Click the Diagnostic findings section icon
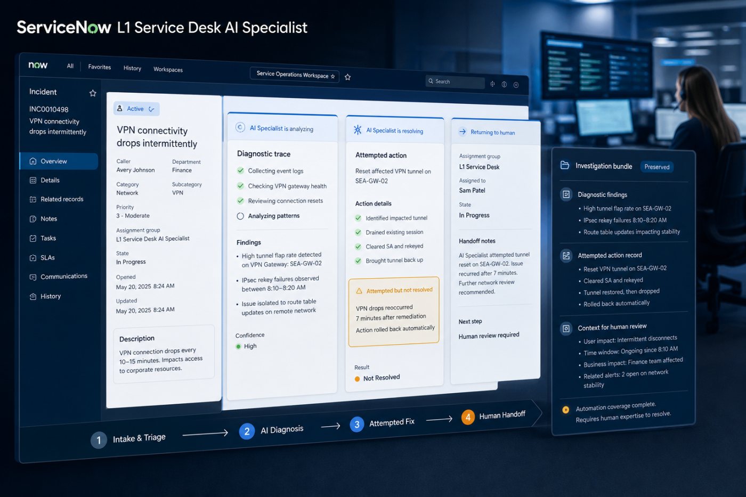Image resolution: width=746 pixels, height=497 pixels. coord(566,194)
